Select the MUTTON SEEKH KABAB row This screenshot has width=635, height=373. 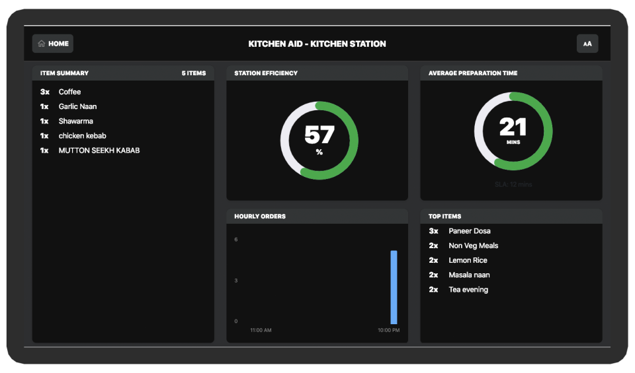point(123,151)
